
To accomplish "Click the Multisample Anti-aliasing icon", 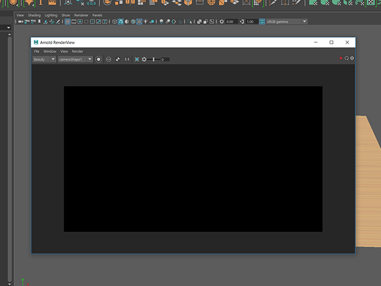I will pyautogui.click(x=174, y=21).
